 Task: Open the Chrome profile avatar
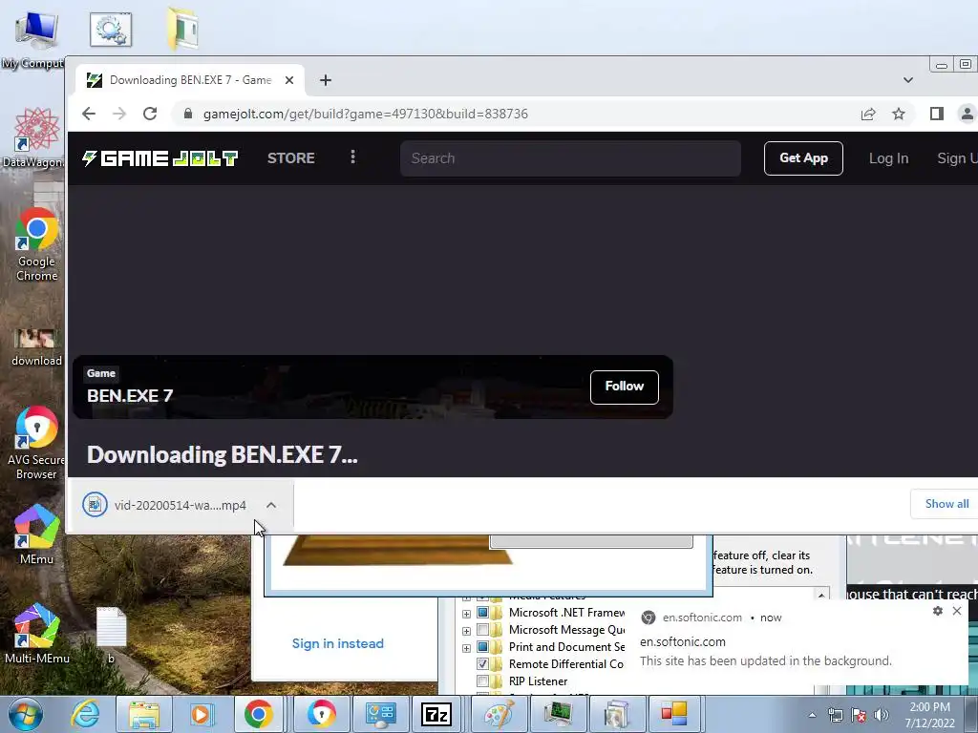[x=967, y=114]
